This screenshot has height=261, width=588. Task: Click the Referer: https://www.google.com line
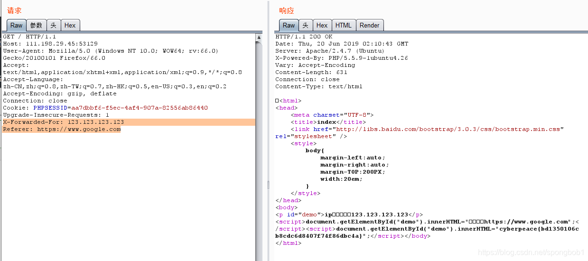pyautogui.click(x=62, y=129)
